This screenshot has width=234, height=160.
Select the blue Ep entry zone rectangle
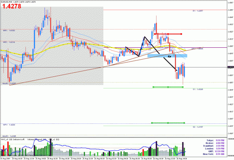coord(167,56)
